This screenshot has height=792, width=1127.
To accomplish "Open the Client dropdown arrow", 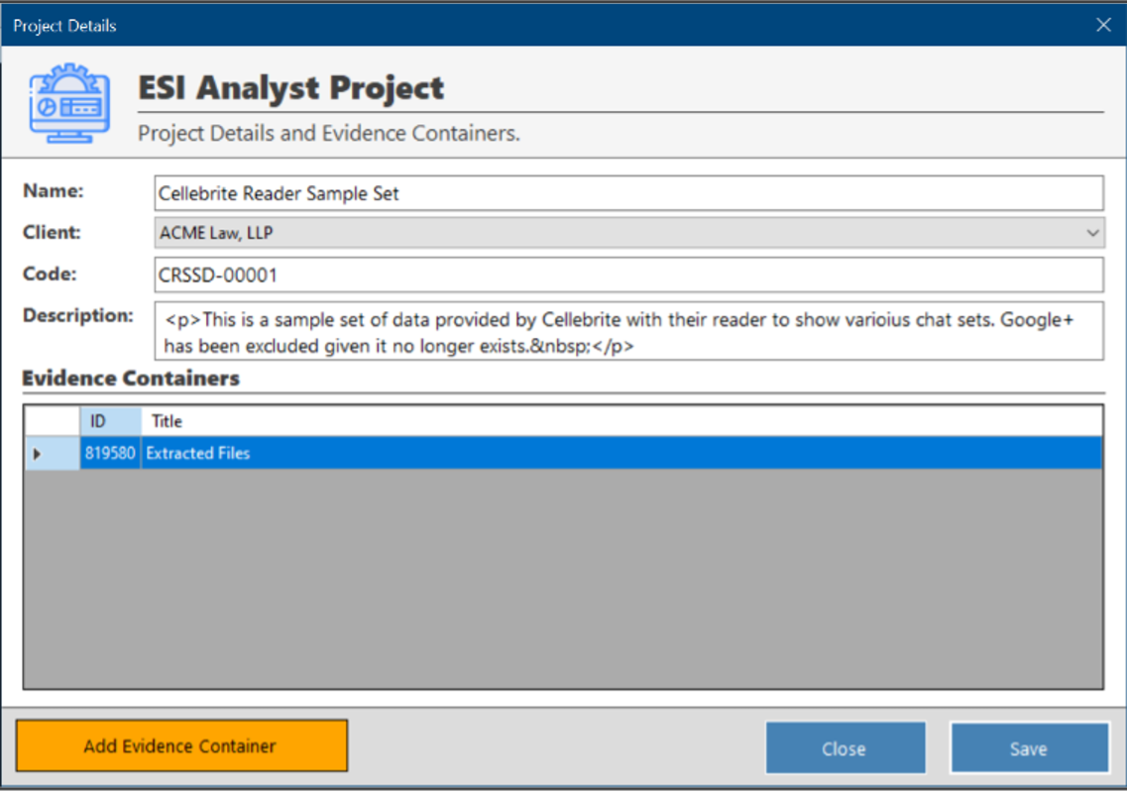I will click(1094, 232).
